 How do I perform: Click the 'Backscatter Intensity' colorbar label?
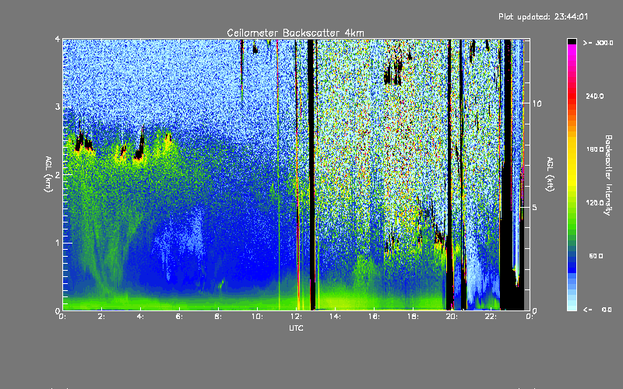607,175
